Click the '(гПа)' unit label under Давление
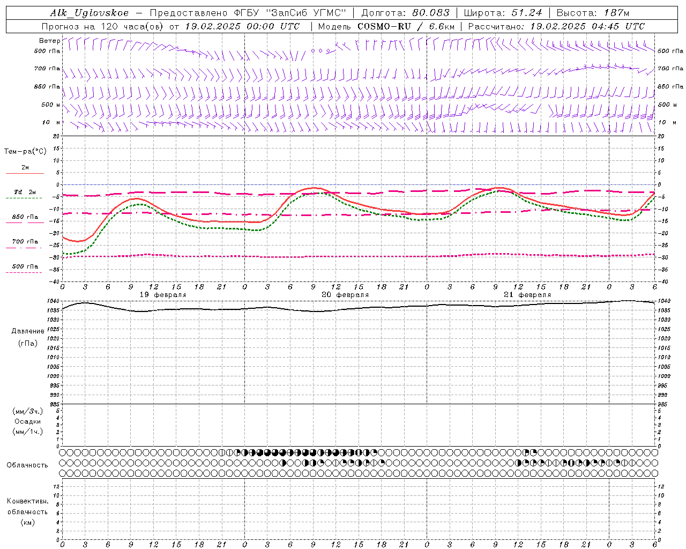 pos(28,343)
